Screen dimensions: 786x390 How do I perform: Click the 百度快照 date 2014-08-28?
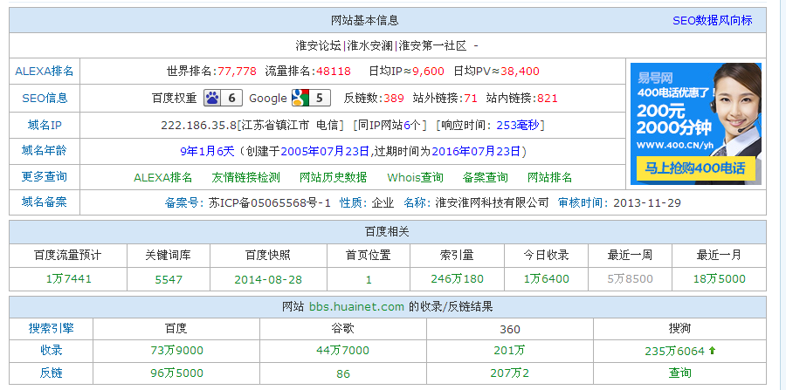(268, 279)
